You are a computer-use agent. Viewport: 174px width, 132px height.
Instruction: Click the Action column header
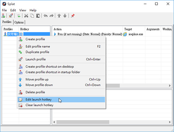(x=87, y=29)
